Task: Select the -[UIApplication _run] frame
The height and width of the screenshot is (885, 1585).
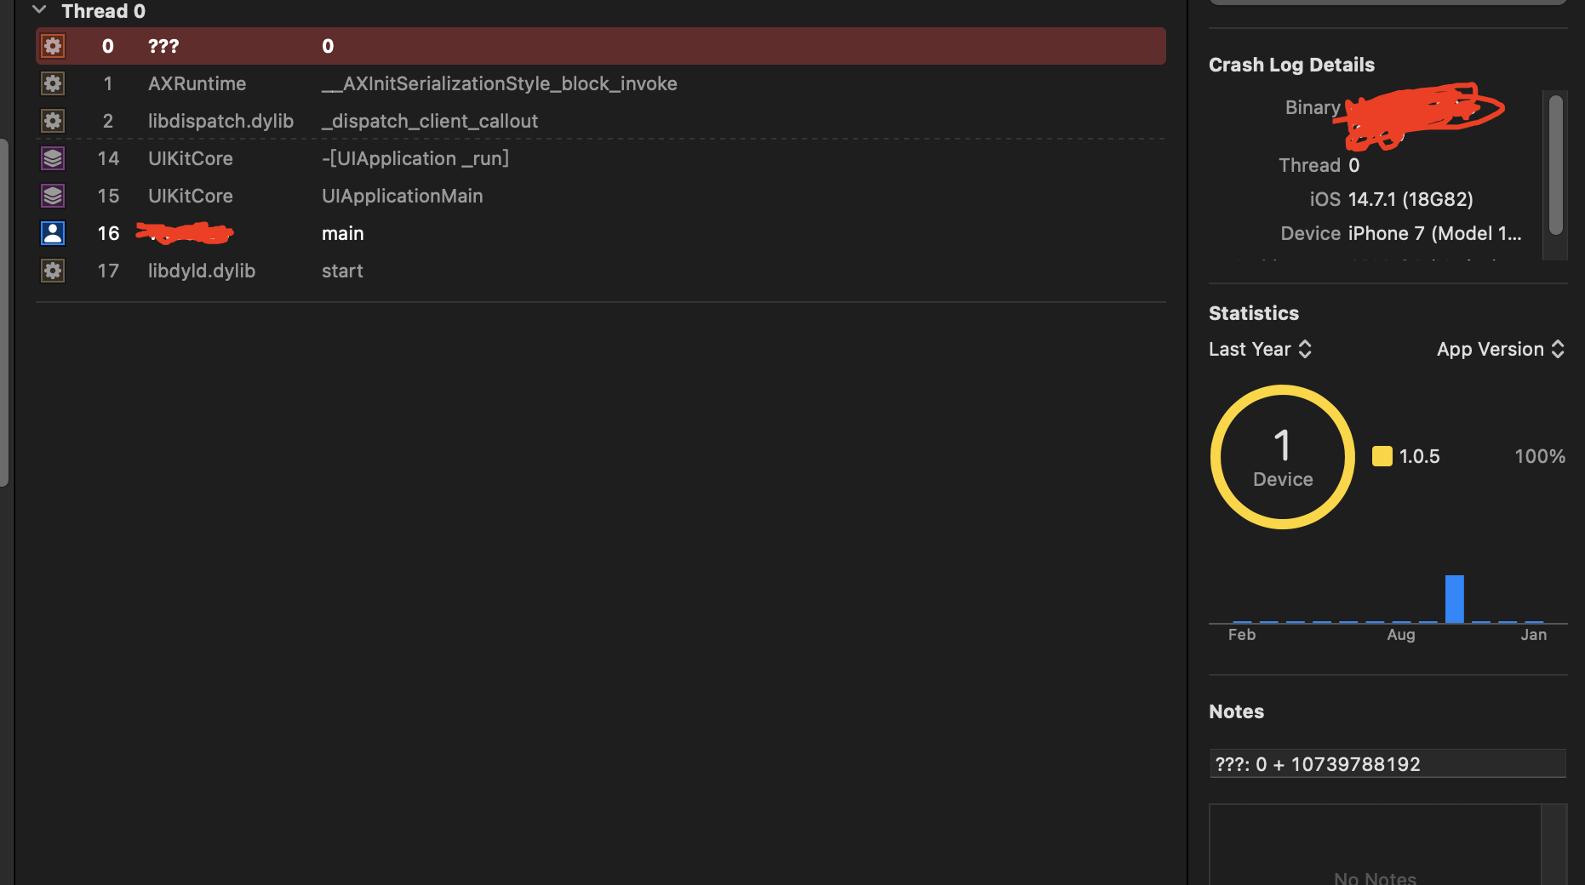Action: (415, 158)
